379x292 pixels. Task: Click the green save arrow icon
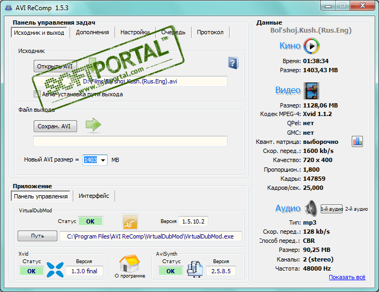tap(93, 125)
